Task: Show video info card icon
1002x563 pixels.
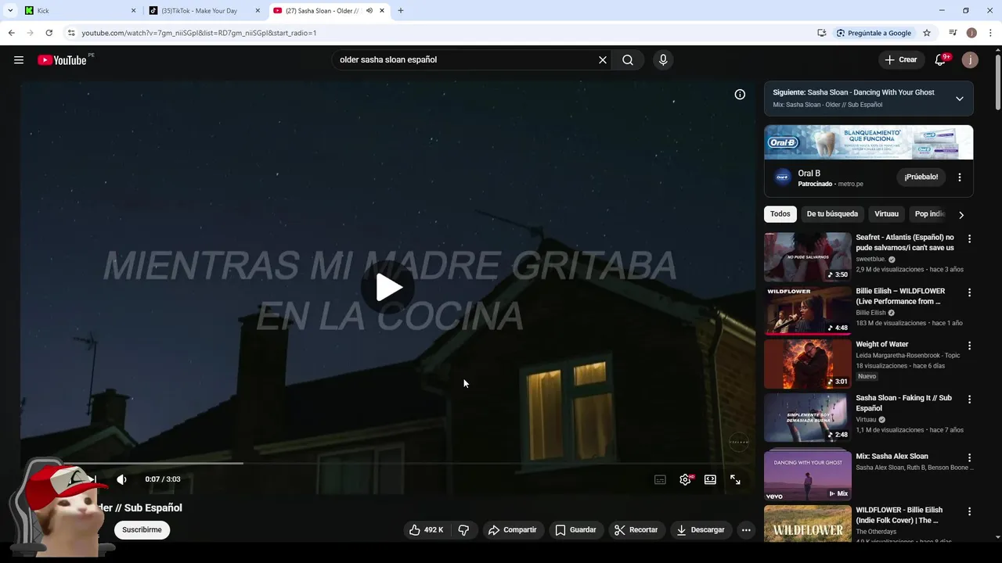Action: [740, 95]
